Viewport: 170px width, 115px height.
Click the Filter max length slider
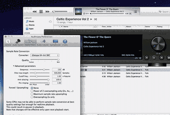(x=40, y=73)
